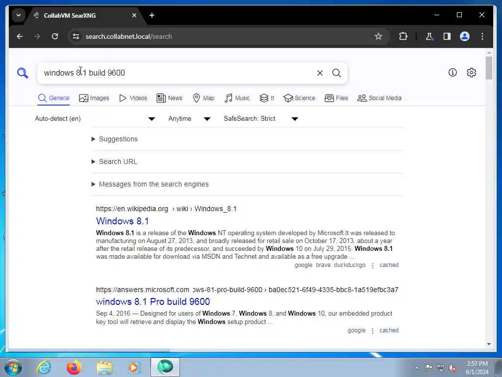Open Chrome Labs flask icon
502x377 pixels.
click(x=429, y=36)
